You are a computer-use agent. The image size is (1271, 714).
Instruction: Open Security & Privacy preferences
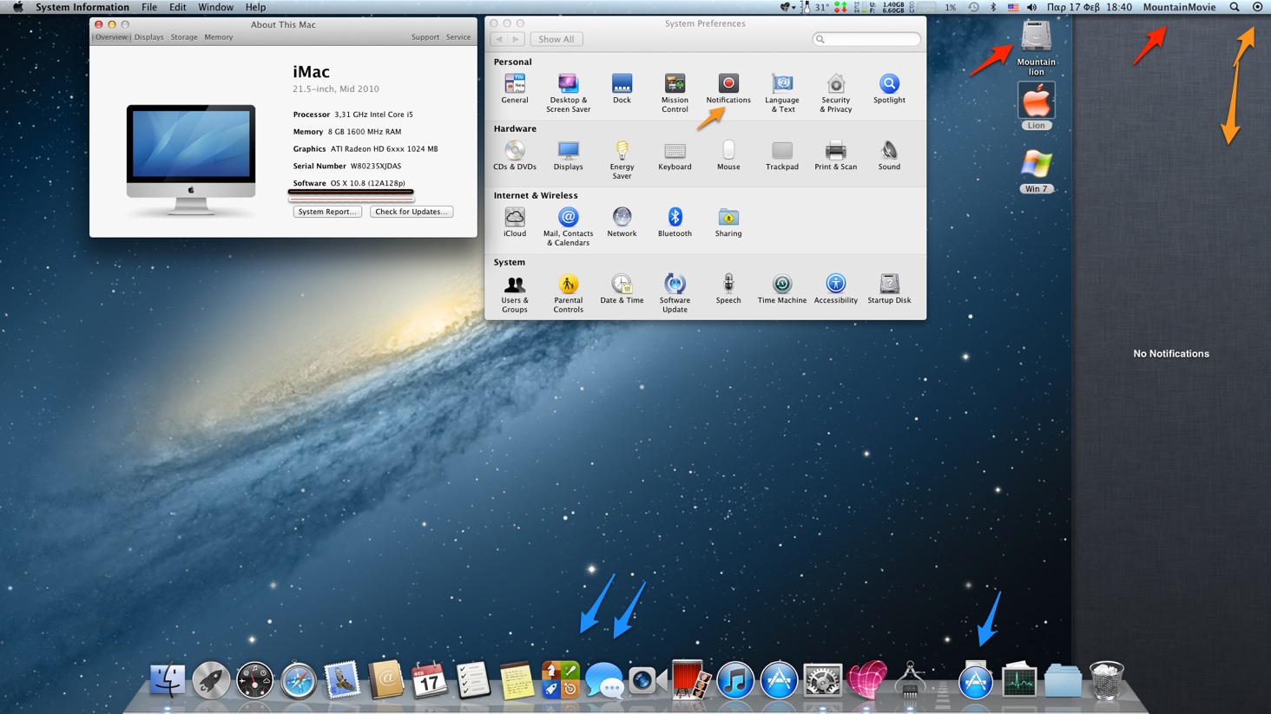pyautogui.click(x=835, y=93)
